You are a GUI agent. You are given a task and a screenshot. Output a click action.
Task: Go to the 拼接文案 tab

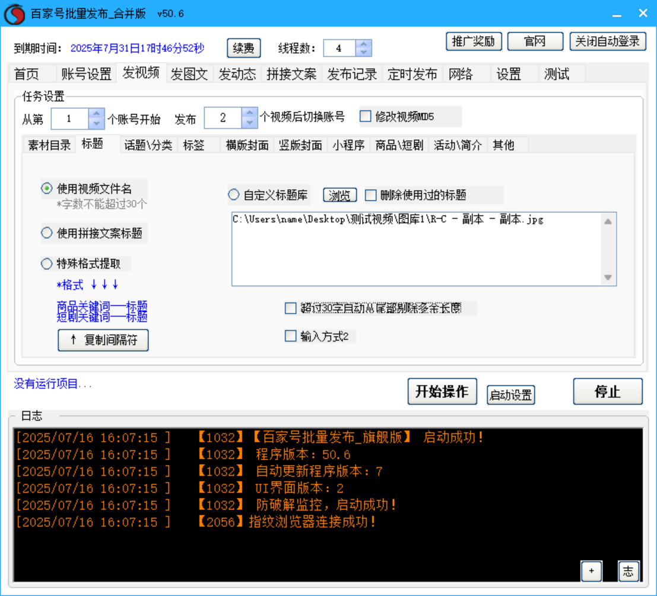coord(291,74)
